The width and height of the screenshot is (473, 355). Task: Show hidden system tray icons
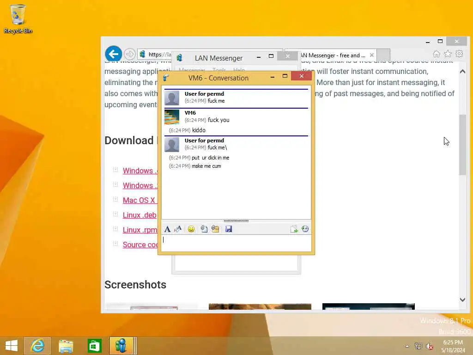tap(407, 346)
